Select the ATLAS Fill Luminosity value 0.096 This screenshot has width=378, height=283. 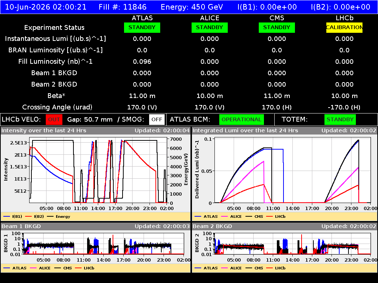(142, 62)
